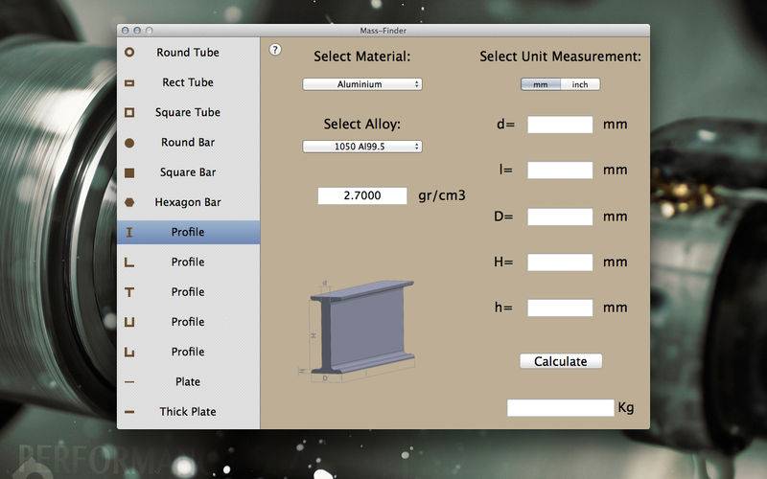Image resolution: width=767 pixels, height=479 pixels.
Task: Focus the h= thickness input field
Action: 560,308
